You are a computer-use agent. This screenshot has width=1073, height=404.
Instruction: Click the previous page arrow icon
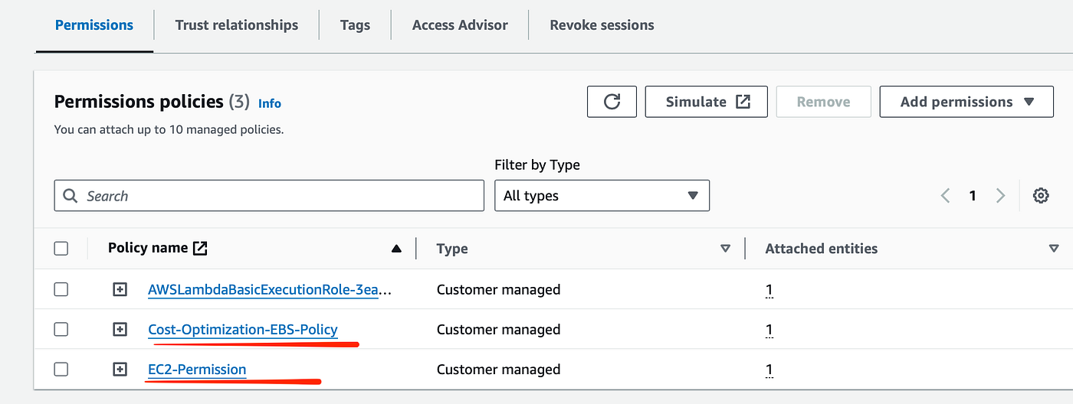(x=946, y=196)
